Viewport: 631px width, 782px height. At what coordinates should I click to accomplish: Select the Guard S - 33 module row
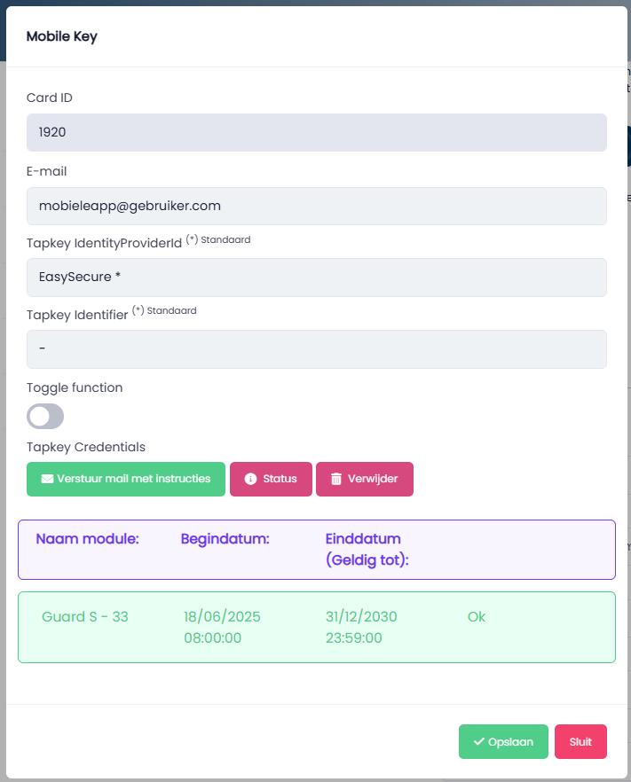tap(317, 628)
